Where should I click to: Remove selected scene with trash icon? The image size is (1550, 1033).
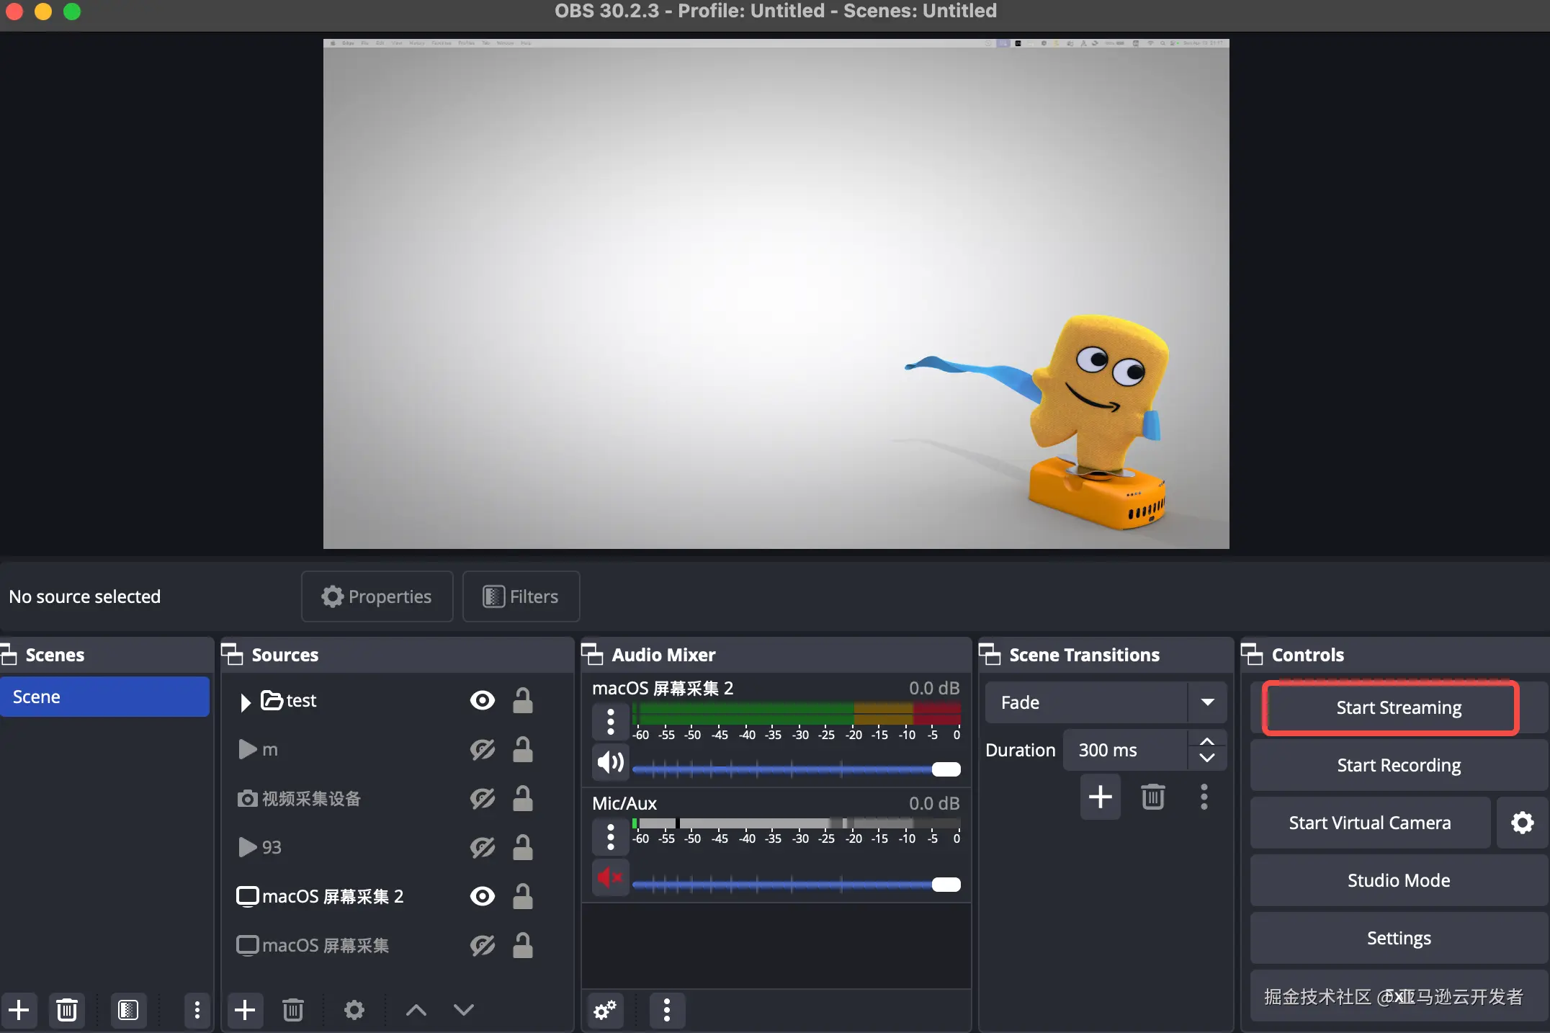(x=67, y=1010)
